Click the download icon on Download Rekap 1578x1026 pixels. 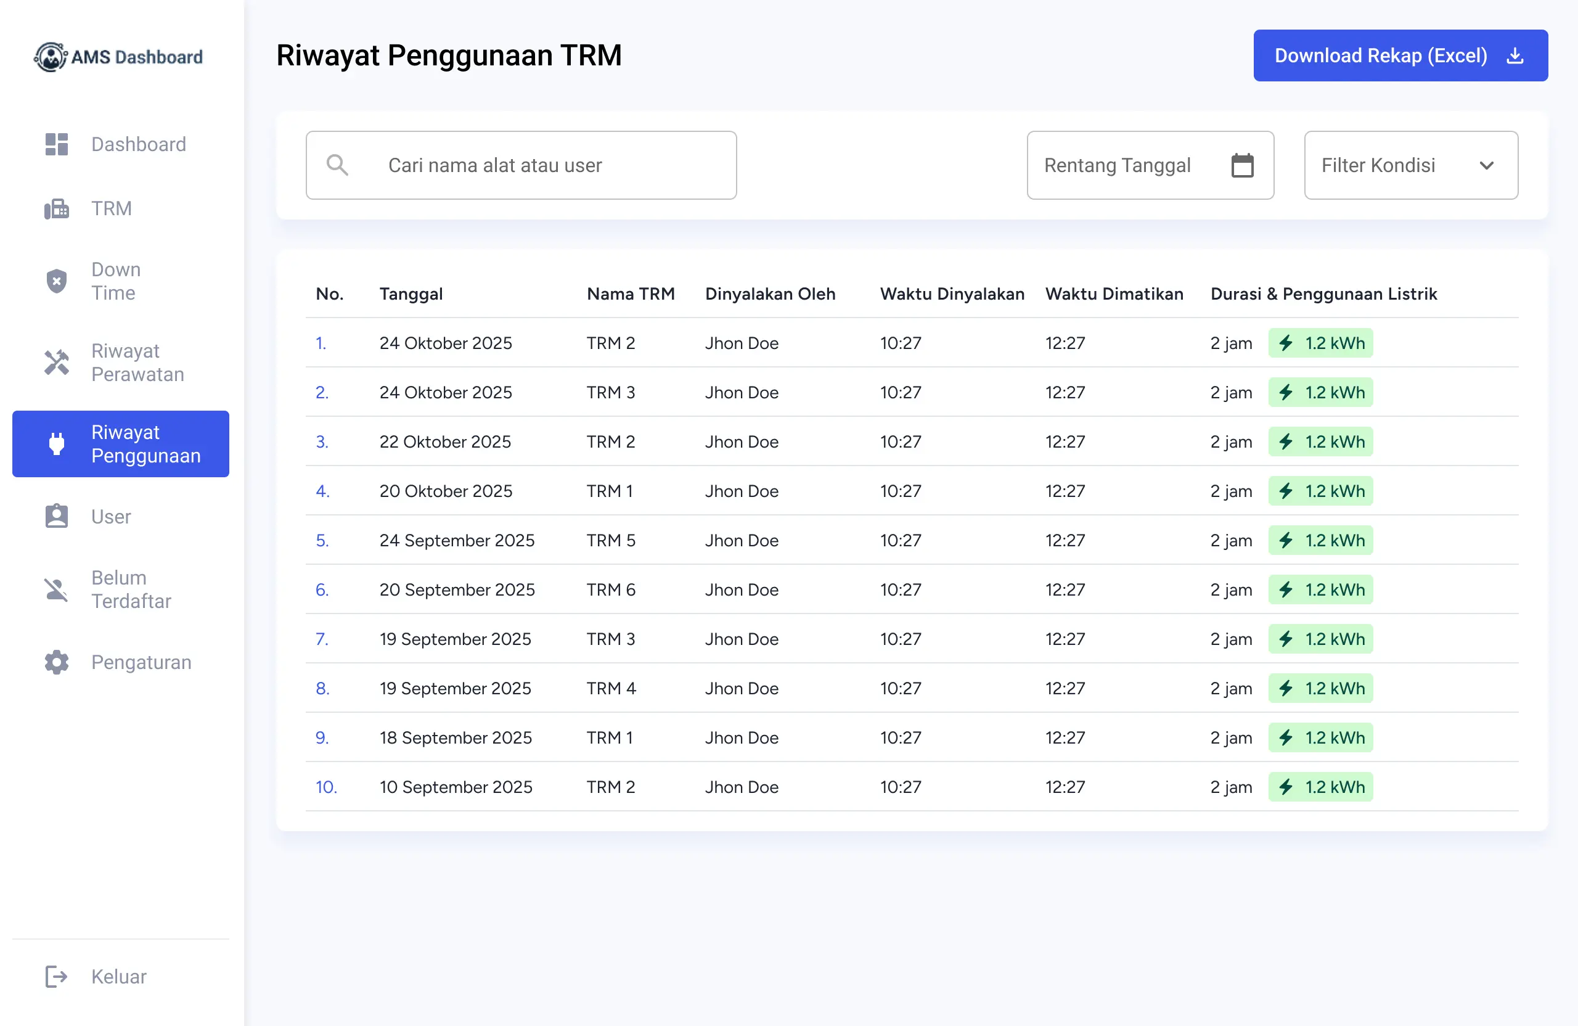pyautogui.click(x=1515, y=55)
